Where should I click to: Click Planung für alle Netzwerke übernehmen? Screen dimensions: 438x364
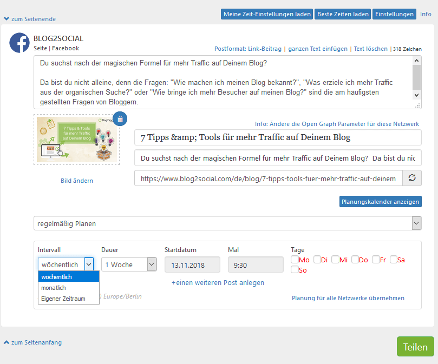348,298
